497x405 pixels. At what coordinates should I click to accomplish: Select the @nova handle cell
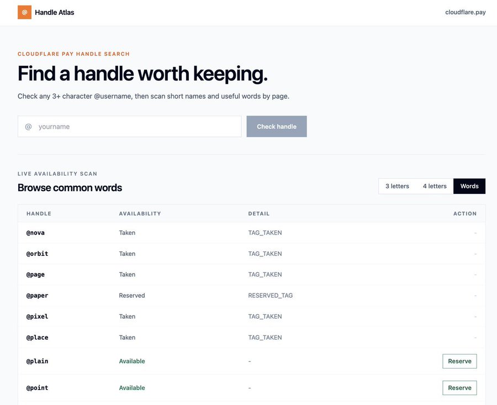click(x=35, y=233)
